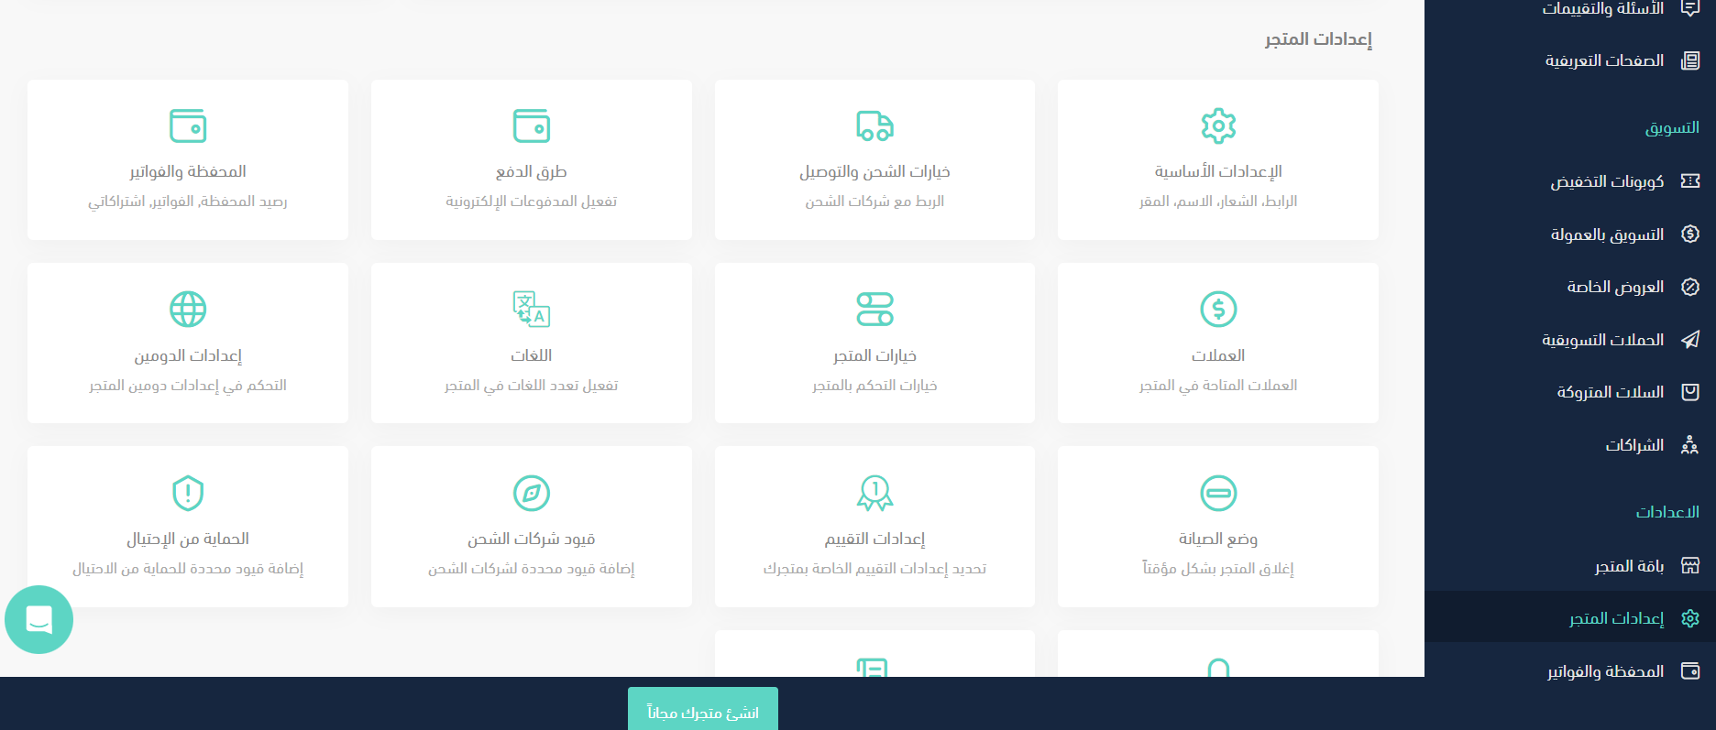
Task: Click the abandoned carts bag icon
Action: (1690, 392)
